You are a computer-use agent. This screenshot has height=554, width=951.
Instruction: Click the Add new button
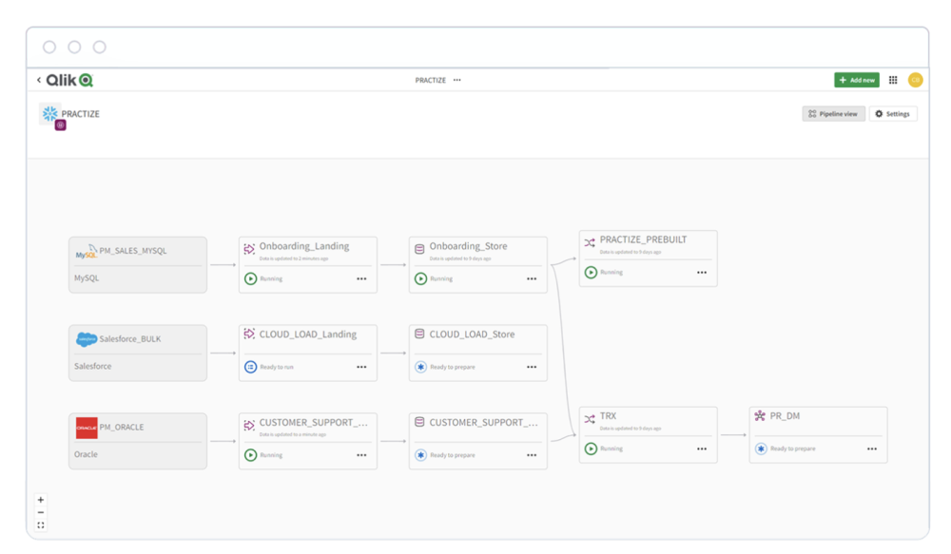click(x=857, y=80)
